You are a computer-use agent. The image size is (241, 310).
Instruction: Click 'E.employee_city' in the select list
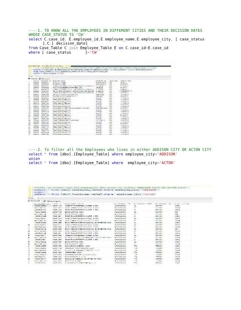point(154,39)
